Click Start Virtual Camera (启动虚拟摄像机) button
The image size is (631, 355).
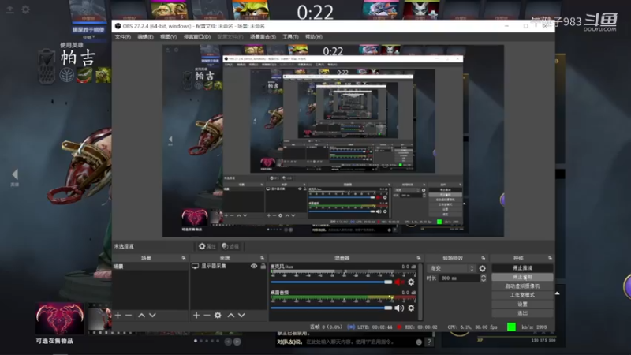point(522,286)
